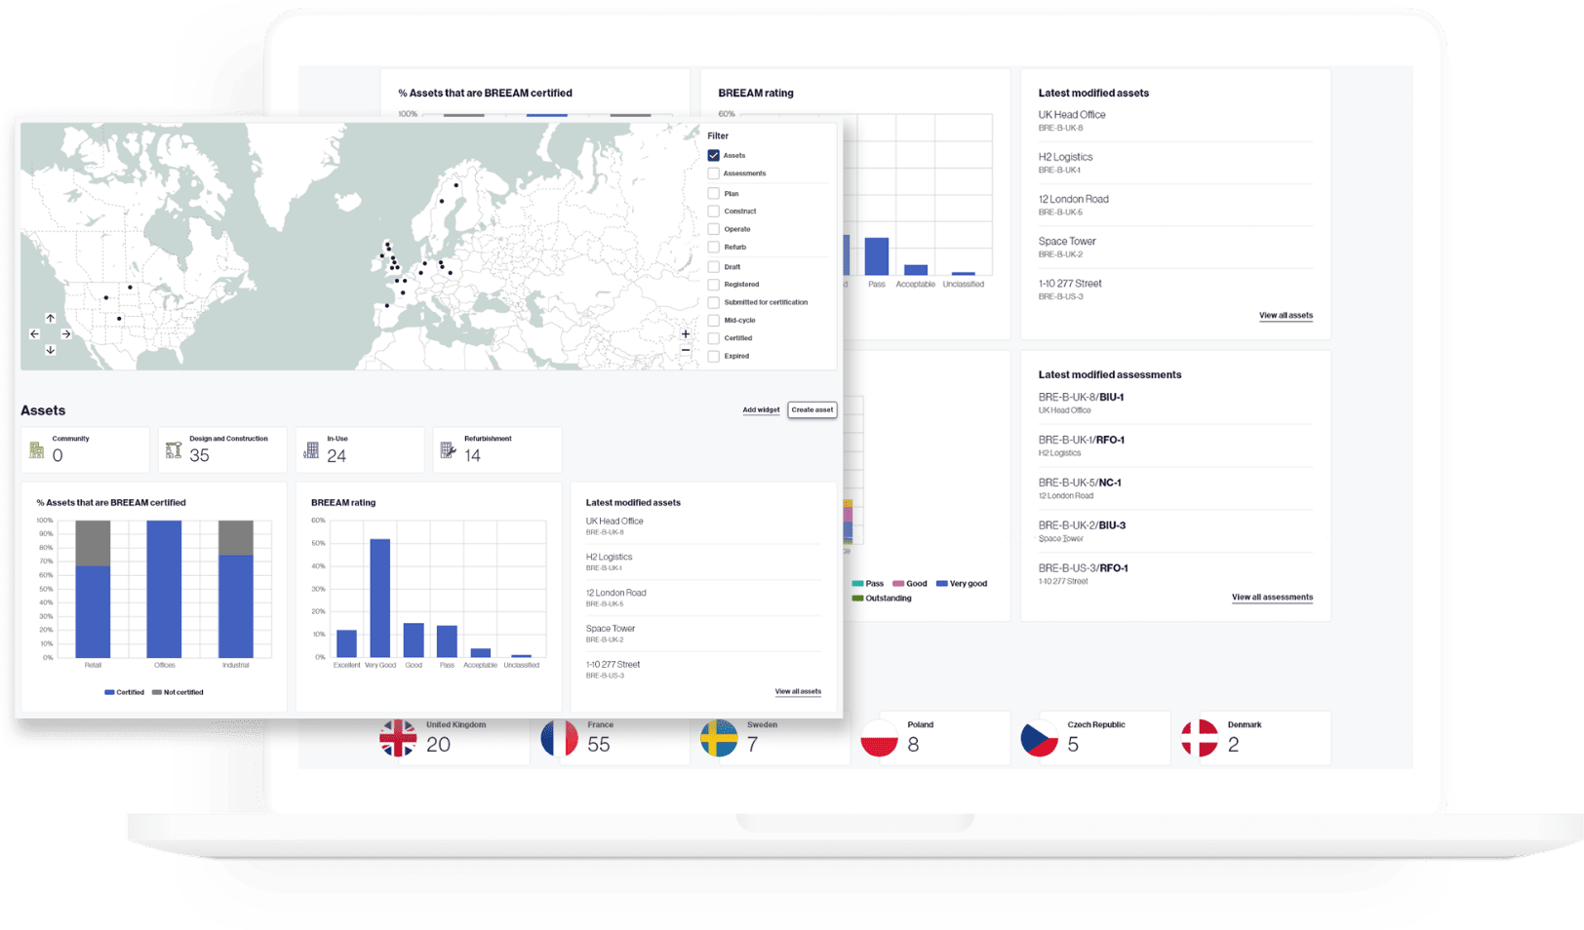Select the France flag icon
The image size is (1584, 930).
pyautogui.click(x=559, y=738)
